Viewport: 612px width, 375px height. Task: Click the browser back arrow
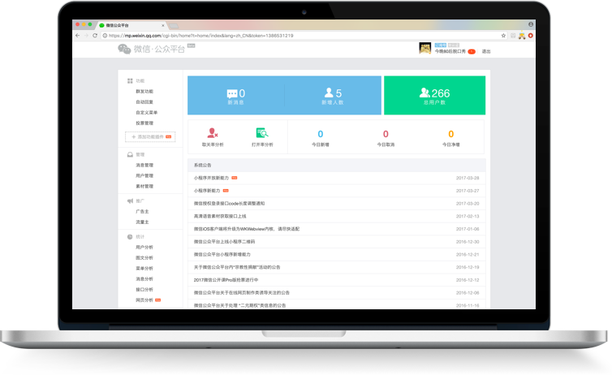click(x=77, y=36)
